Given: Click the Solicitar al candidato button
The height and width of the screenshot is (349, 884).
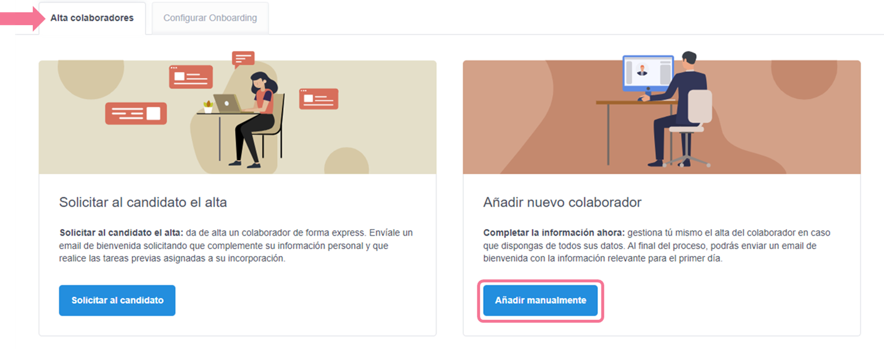Looking at the screenshot, I should tap(117, 300).
